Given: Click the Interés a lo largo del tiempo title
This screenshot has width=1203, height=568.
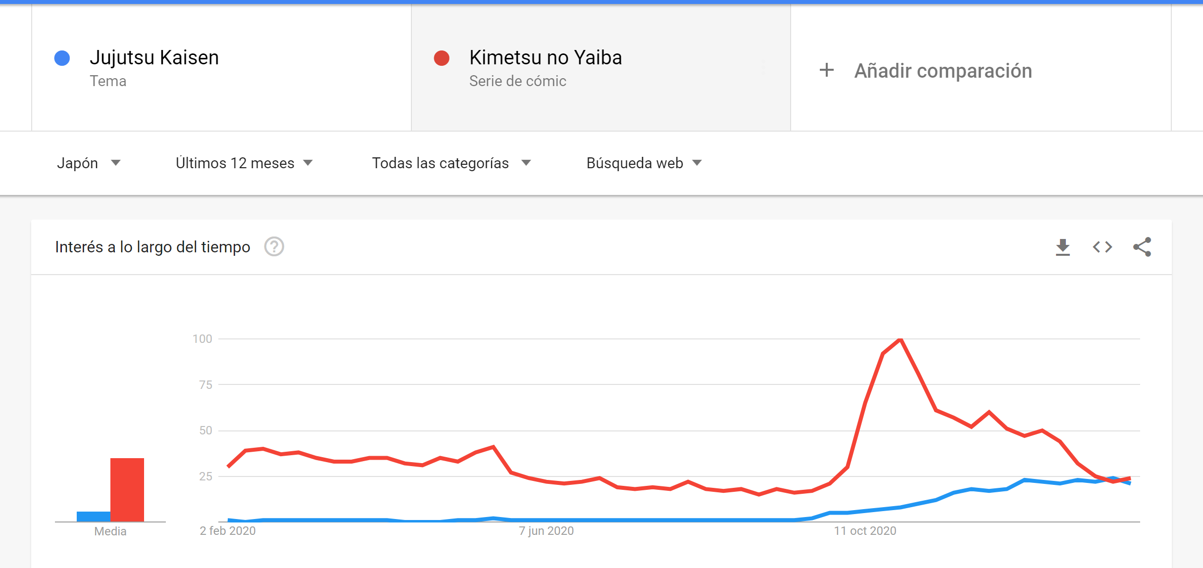Looking at the screenshot, I should [152, 246].
